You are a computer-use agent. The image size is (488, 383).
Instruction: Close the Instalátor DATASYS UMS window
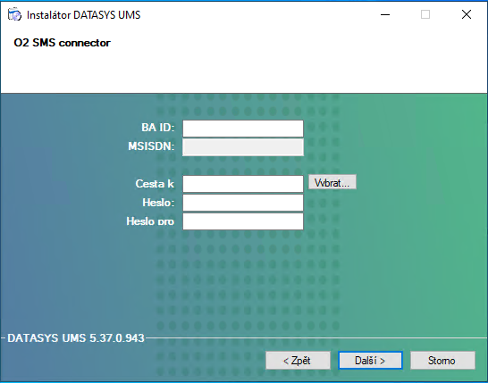click(x=467, y=14)
